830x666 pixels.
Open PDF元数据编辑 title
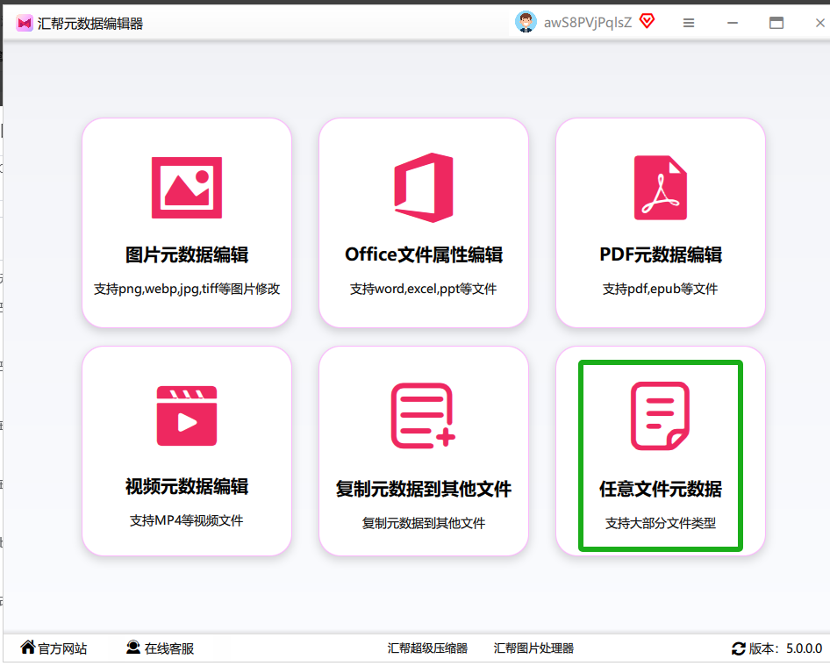pos(660,254)
